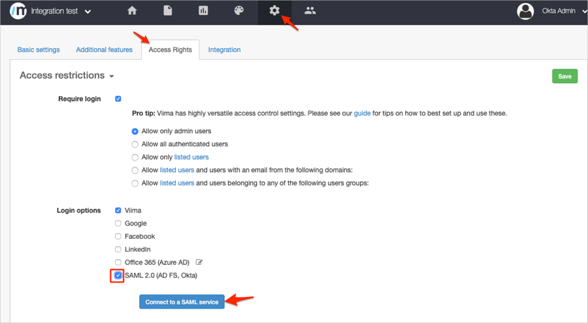Image resolution: width=588 pixels, height=323 pixels.
Task: Enable the Google login option checkbox
Action: 118,223
